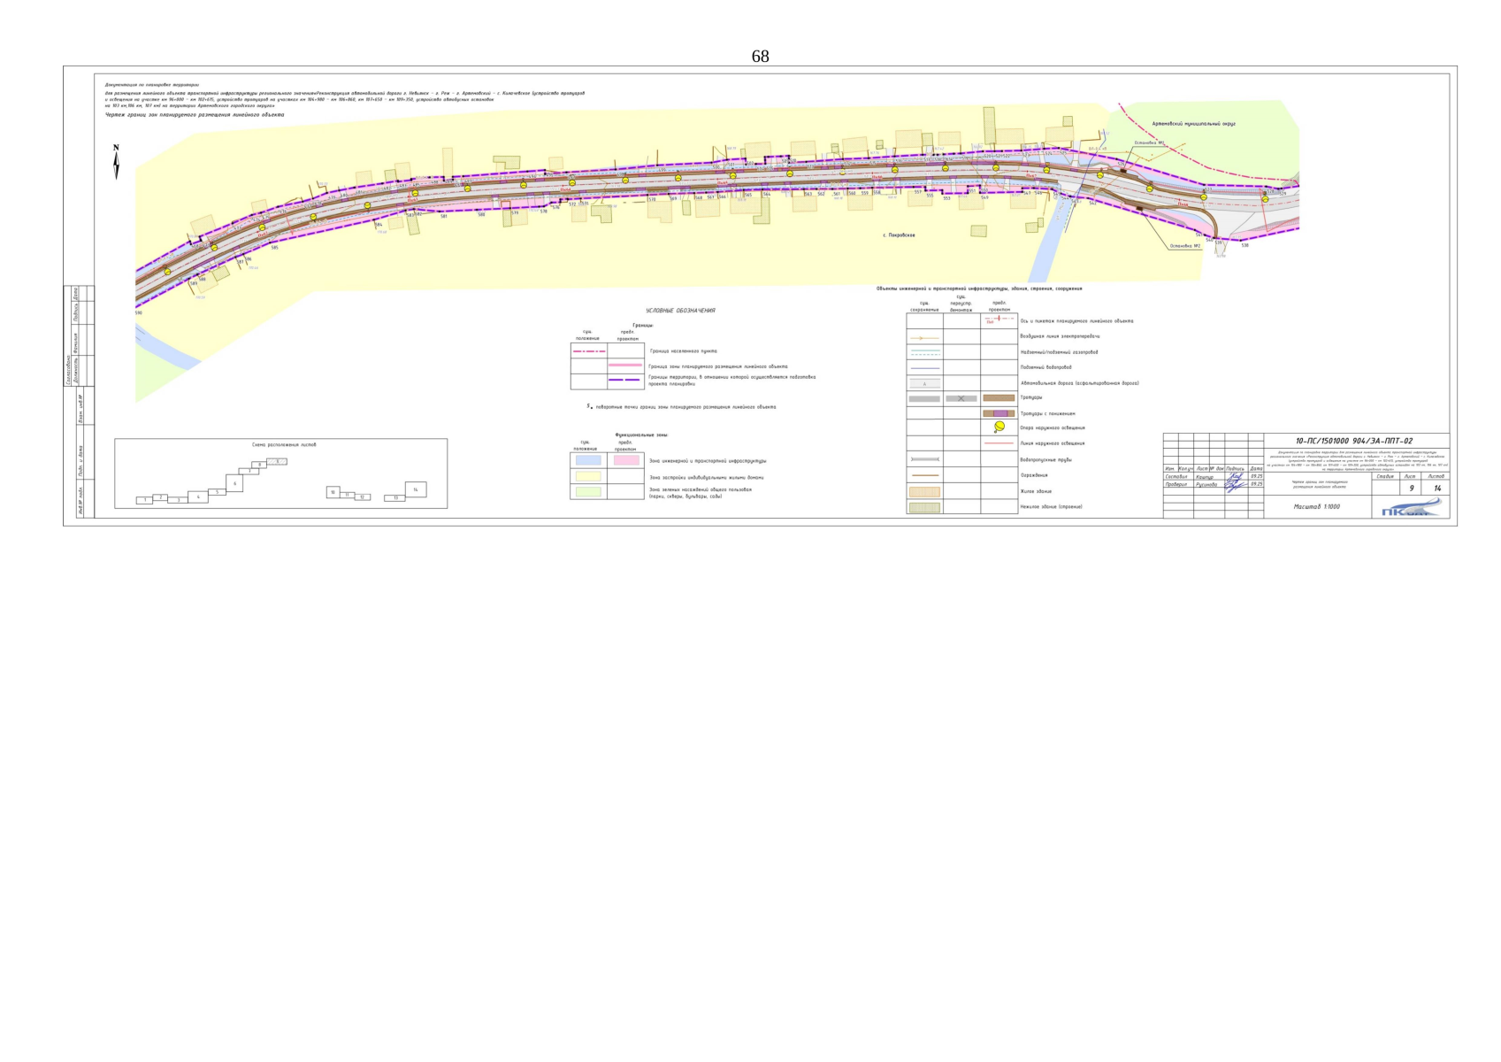
Task: Click the page number 68
Action: tap(760, 57)
